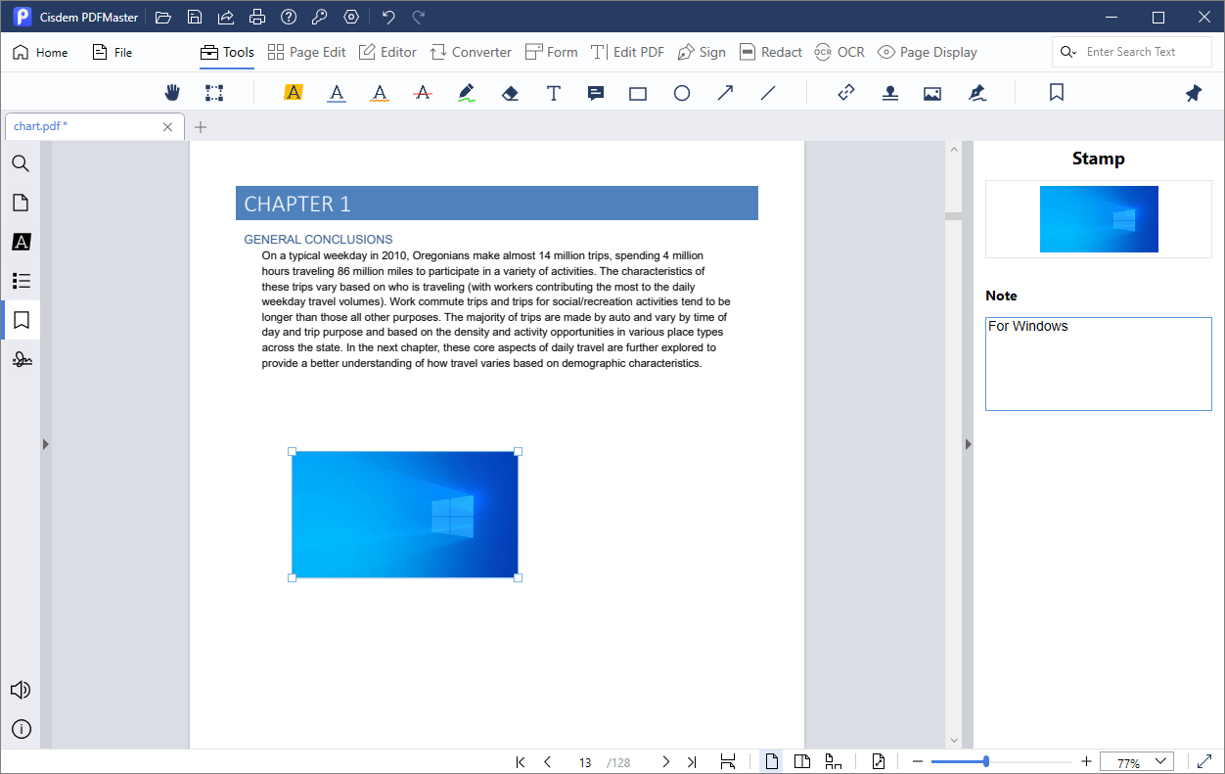The height and width of the screenshot is (774, 1225).
Task: Collapse the right Stamp panel arrow
Action: pyautogui.click(x=968, y=444)
